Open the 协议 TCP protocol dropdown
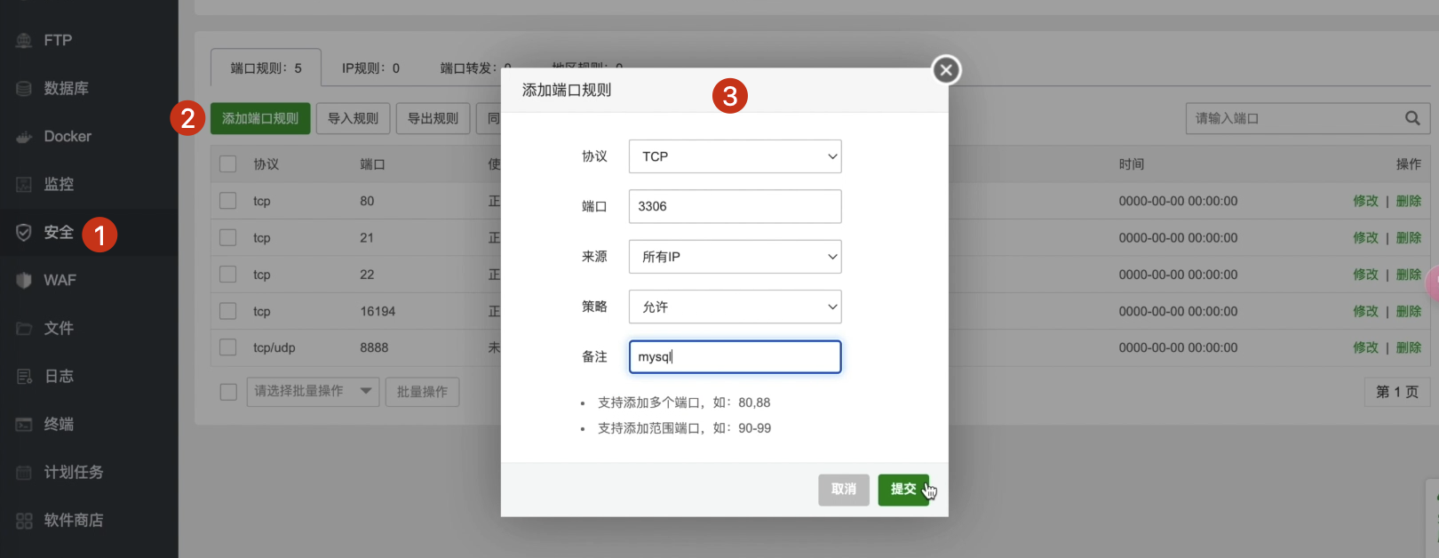This screenshot has width=1439, height=558. (x=735, y=156)
